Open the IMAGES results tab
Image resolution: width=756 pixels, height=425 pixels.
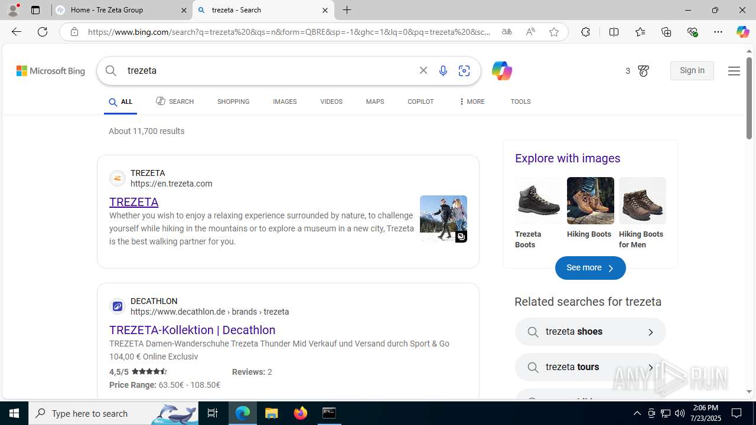[x=285, y=102]
